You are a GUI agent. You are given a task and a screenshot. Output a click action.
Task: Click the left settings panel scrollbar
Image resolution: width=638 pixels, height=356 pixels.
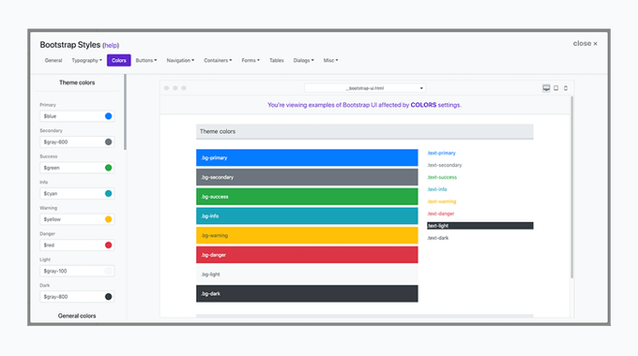[125, 111]
